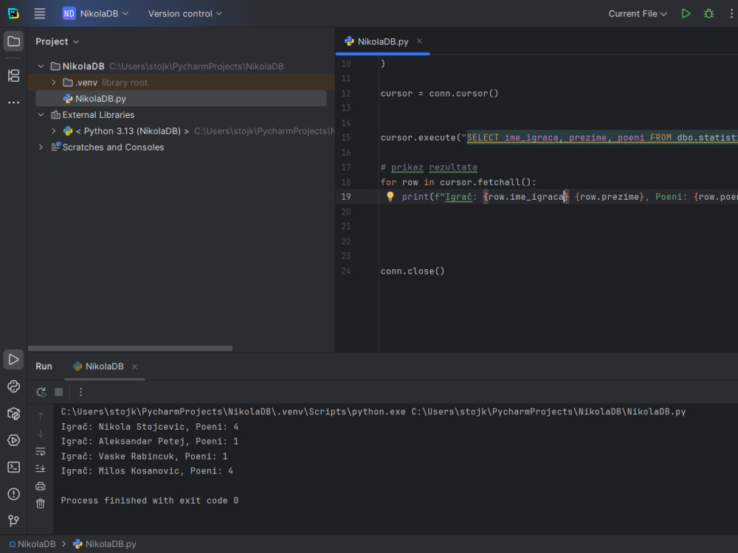Image resolution: width=738 pixels, height=553 pixels.
Task: Select the .venv library root folder
Action: [182, 83]
